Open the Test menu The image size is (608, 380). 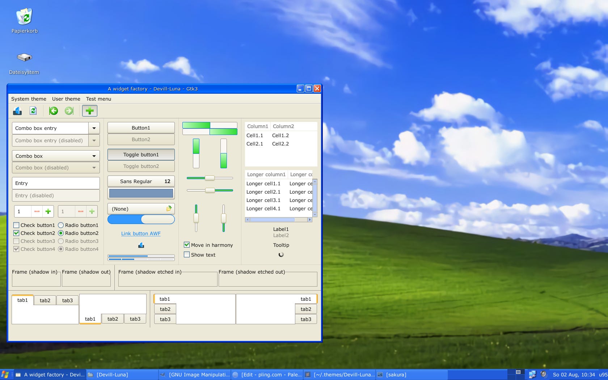pos(98,99)
